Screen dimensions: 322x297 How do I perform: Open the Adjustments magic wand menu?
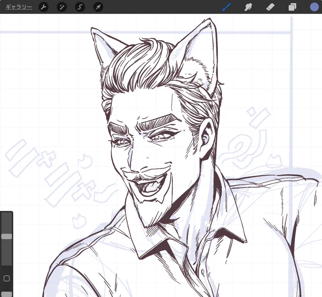(62, 7)
